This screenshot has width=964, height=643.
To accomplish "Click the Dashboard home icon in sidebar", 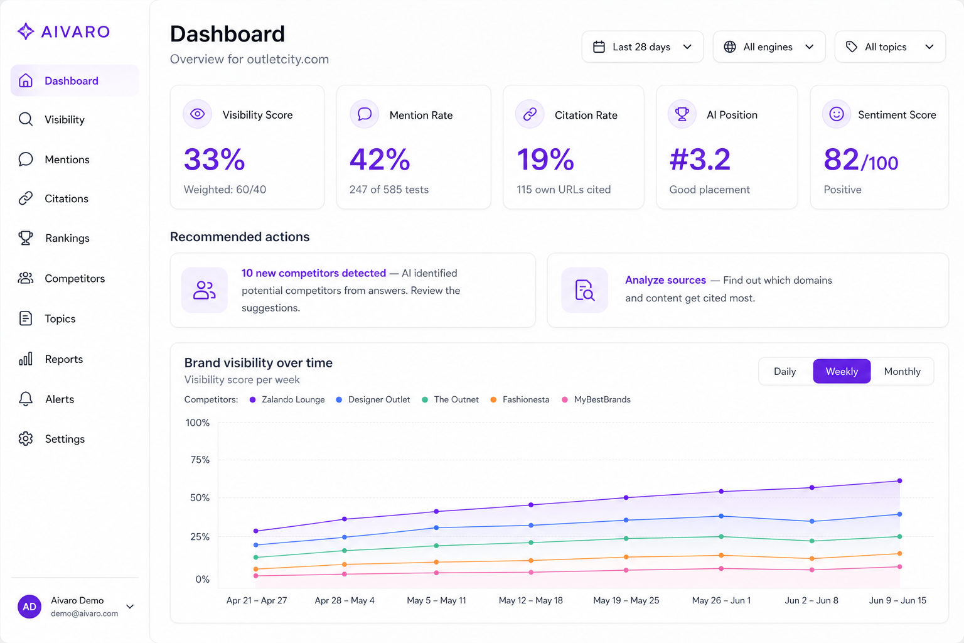I will pyautogui.click(x=26, y=80).
